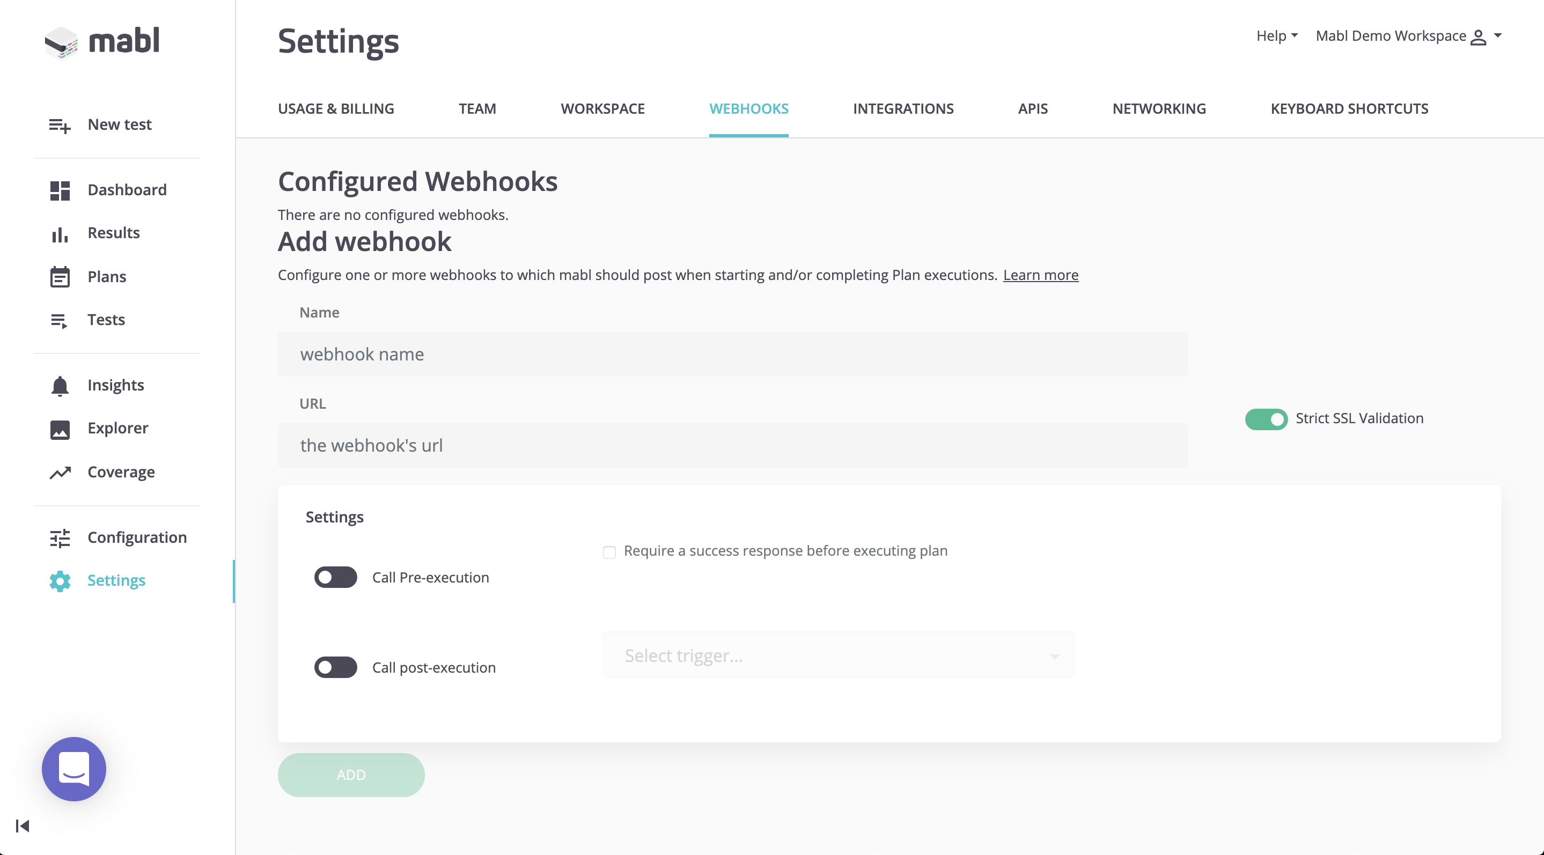The width and height of the screenshot is (1544, 855).
Task: Enable the Call Pre-execution toggle
Action: click(335, 578)
